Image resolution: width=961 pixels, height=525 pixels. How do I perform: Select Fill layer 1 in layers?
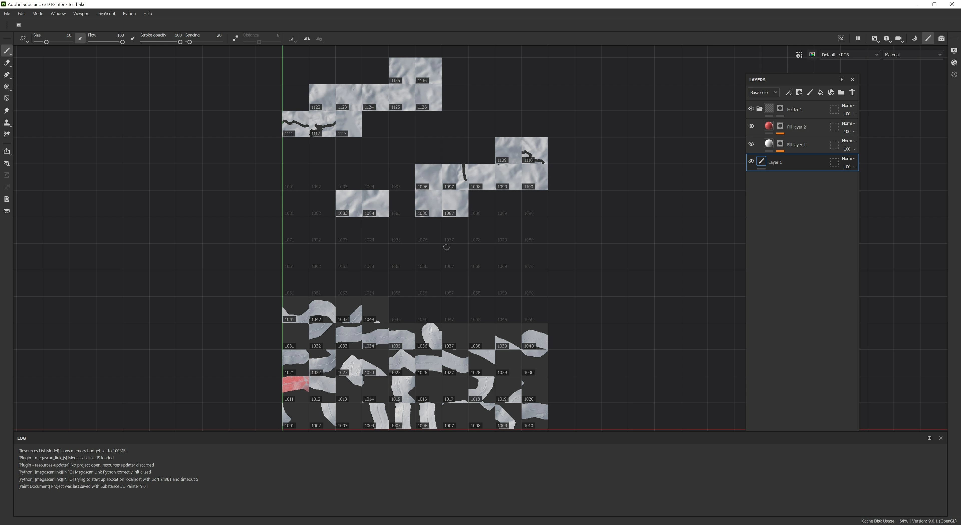point(796,144)
